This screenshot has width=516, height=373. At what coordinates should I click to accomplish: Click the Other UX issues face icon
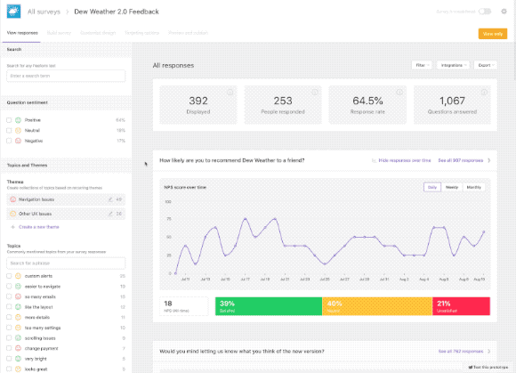point(12,214)
